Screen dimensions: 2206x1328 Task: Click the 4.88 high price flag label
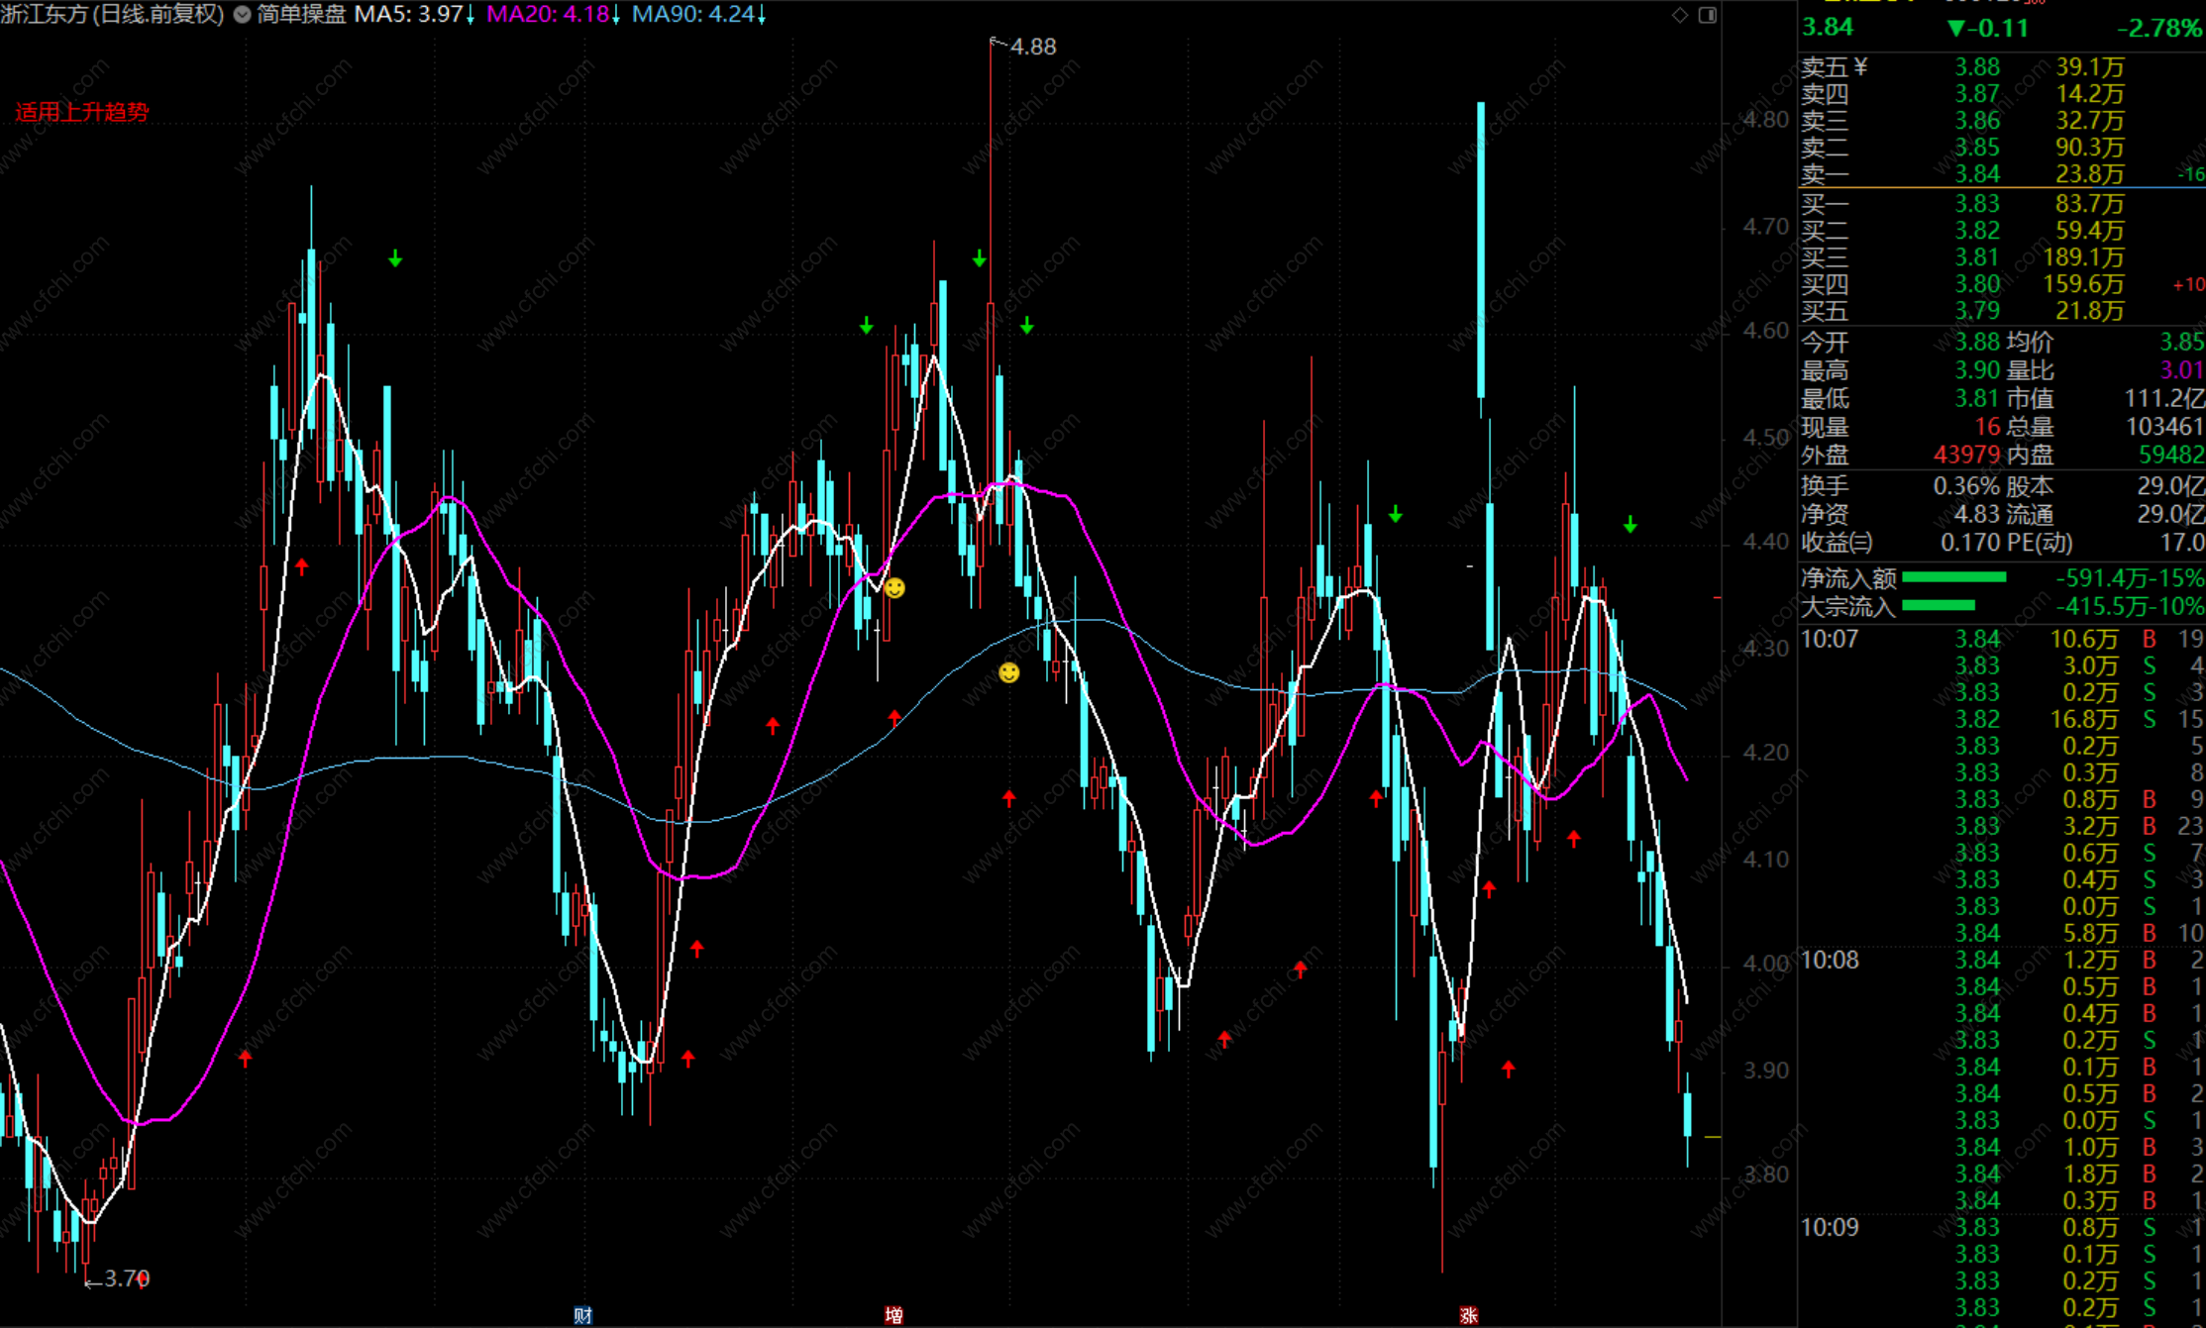(1031, 47)
